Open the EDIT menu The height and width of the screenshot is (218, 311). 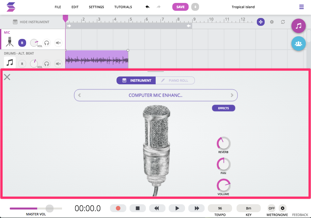point(75,7)
